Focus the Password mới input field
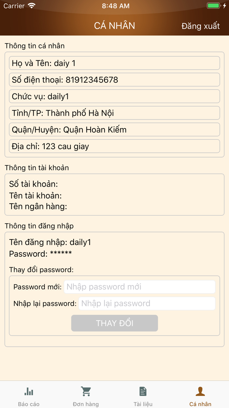Image resolution: width=229 pixels, height=408 pixels. pos(140,287)
